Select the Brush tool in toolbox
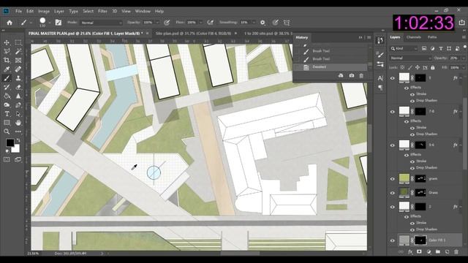This screenshot has width=468, height=263. [x=7, y=78]
